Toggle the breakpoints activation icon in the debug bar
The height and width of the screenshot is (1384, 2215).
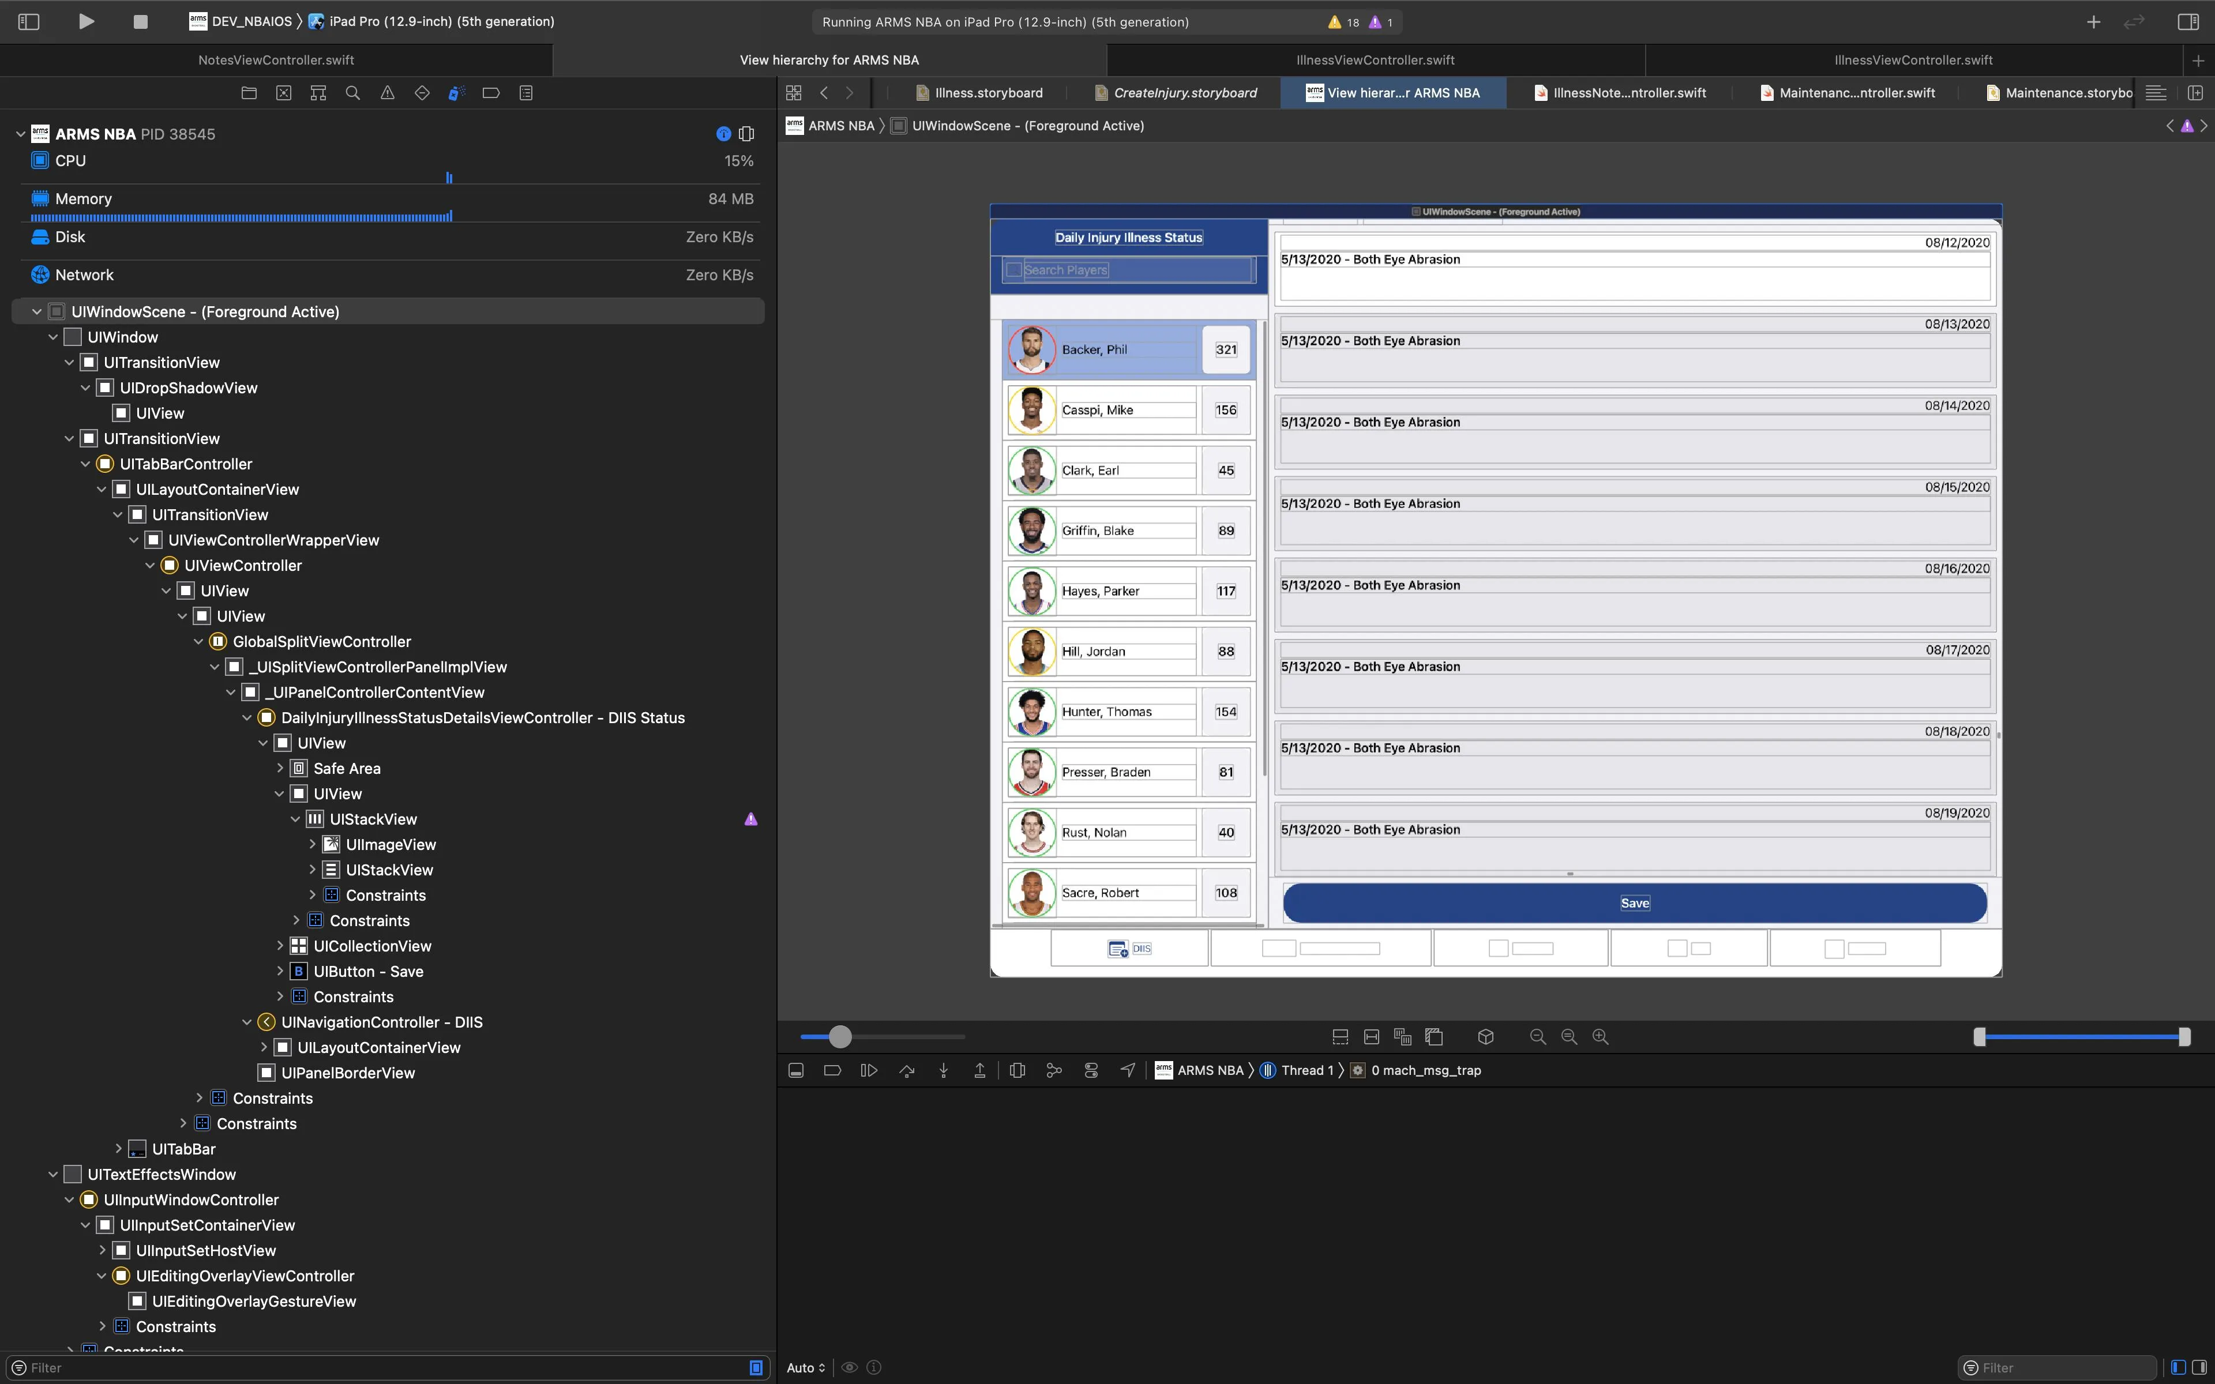(832, 1070)
